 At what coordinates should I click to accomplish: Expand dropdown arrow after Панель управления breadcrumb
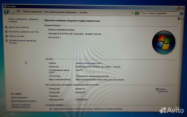(x=43, y=12)
